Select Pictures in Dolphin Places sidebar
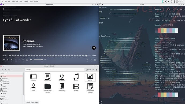This screenshot has height=104, width=185. pos(11,88)
